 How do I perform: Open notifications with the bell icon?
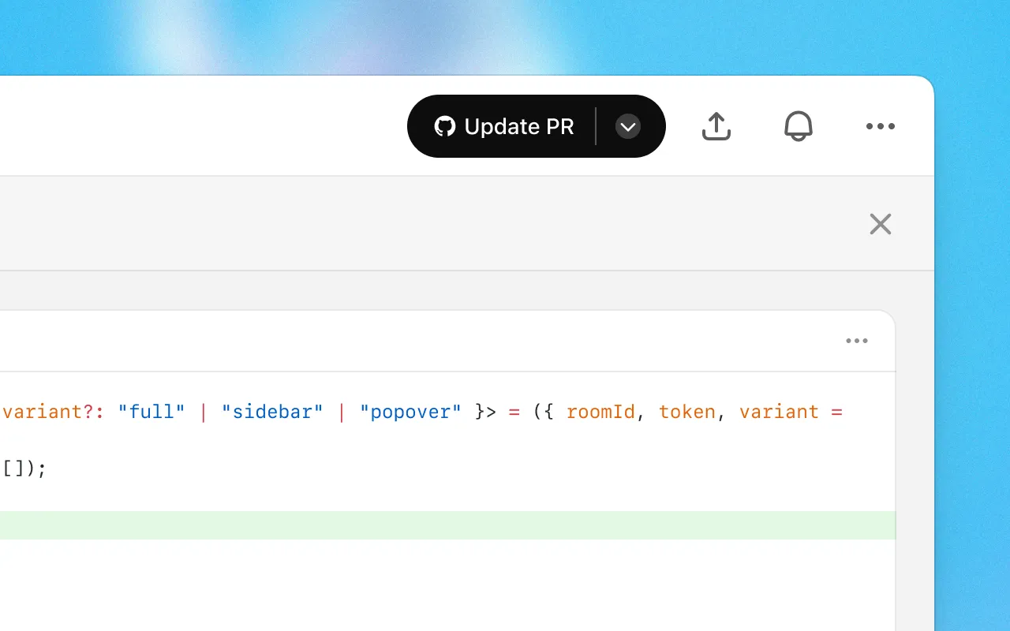[799, 126]
